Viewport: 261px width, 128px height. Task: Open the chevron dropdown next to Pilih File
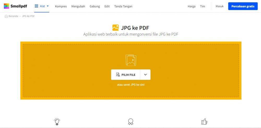coord(145,75)
